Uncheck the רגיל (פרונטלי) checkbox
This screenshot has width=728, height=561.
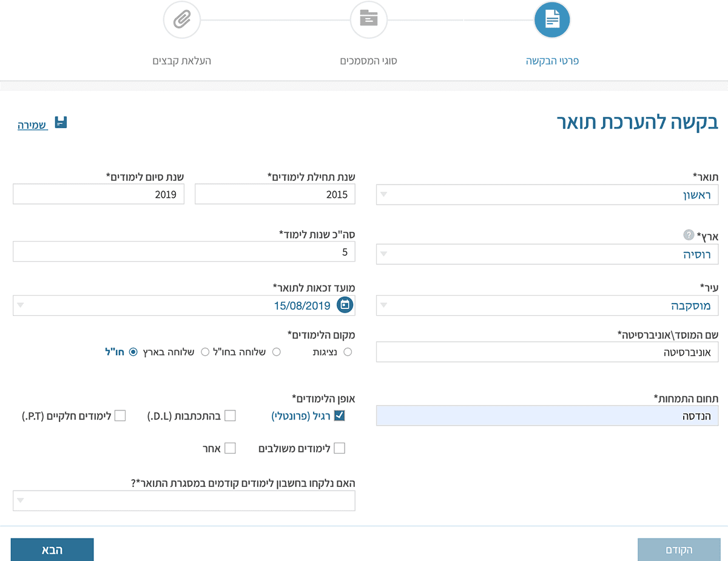tap(339, 416)
